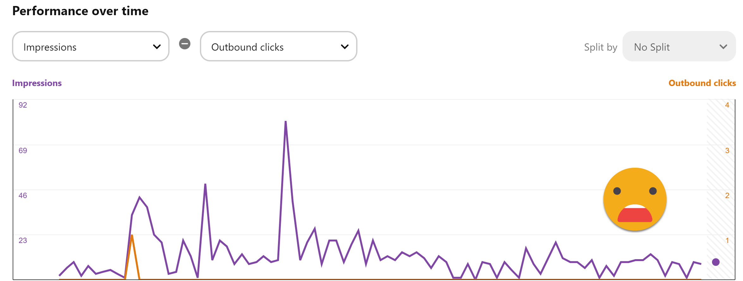Open the Outbound clicks metric dropdown
743x281 pixels.
point(279,47)
